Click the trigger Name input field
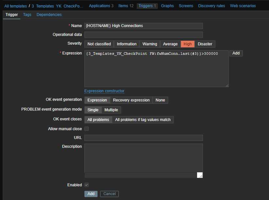This screenshot has width=269, height=200. 143,26
